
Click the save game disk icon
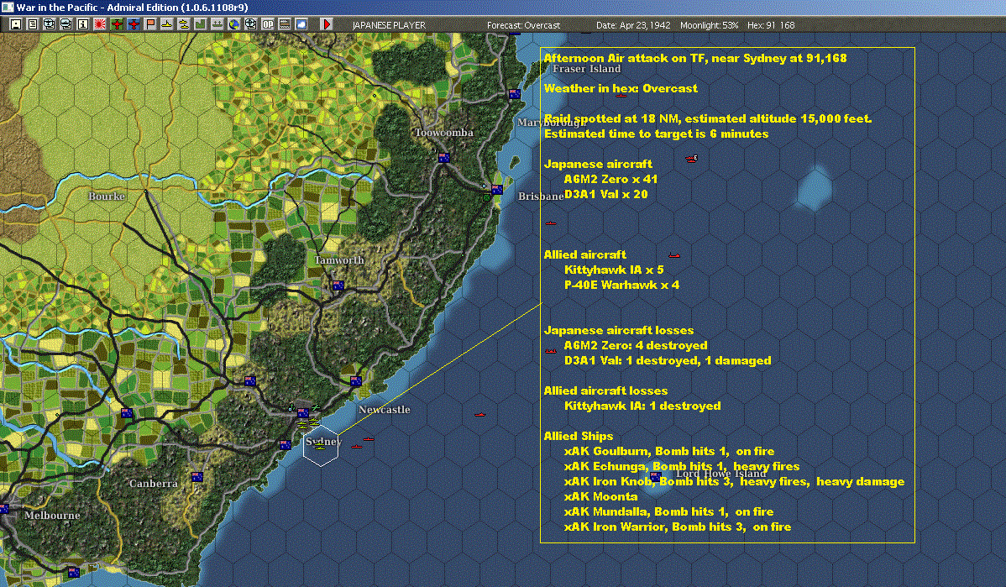point(16,24)
